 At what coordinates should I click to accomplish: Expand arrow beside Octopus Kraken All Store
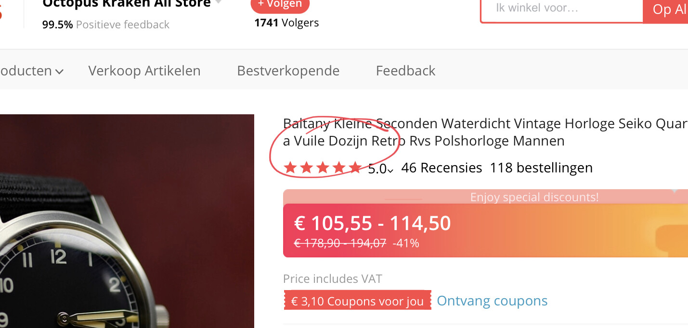click(219, 2)
